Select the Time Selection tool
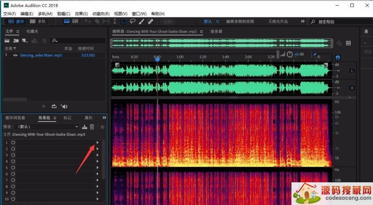Image resolution: width=373 pixels, height=205 pixels. [x=115, y=21]
